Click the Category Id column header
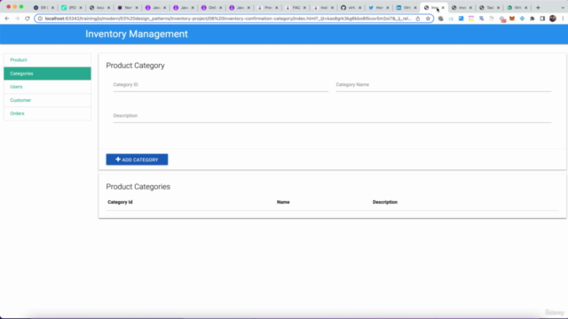 120,202
